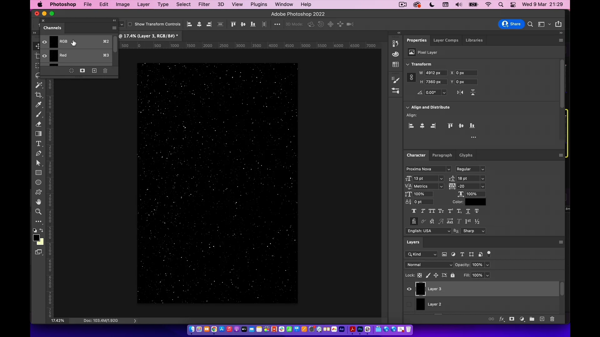Select the Crop tool
The height and width of the screenshot is (337, 600).
(x=38, y=95)
